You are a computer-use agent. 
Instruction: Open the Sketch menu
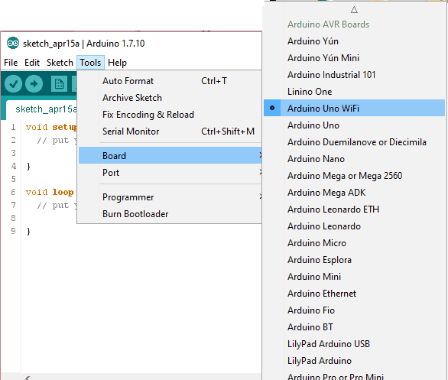pos(60,63)
